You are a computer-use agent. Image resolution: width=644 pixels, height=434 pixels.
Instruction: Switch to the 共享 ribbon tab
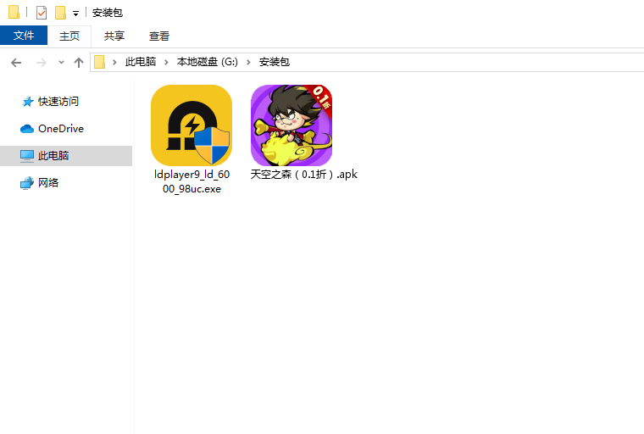pyautogui.click(x=114, y=36)
